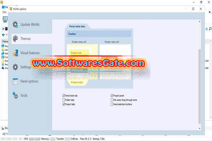Click the SCRL indicator in status bar
This screenshot has width=212, height=141.
point(15,139)
